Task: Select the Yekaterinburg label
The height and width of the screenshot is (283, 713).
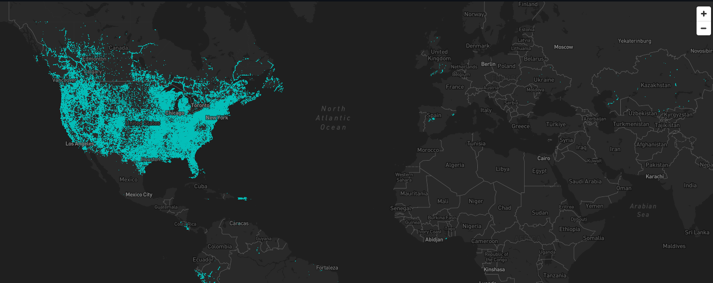Action: click(x=635, y=41)
